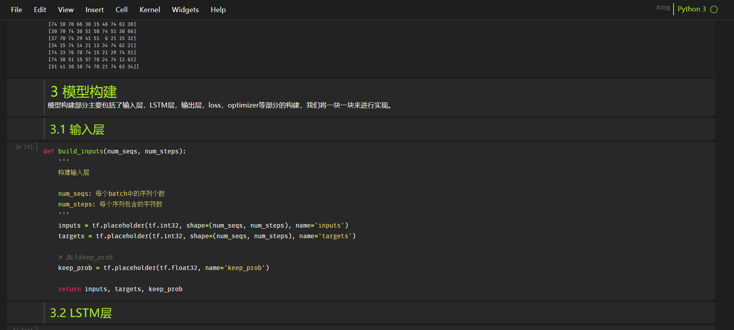The width and height of the screenshot is (734, 330).
Task: Open the Kernel menu
Action: pos(150,10)
